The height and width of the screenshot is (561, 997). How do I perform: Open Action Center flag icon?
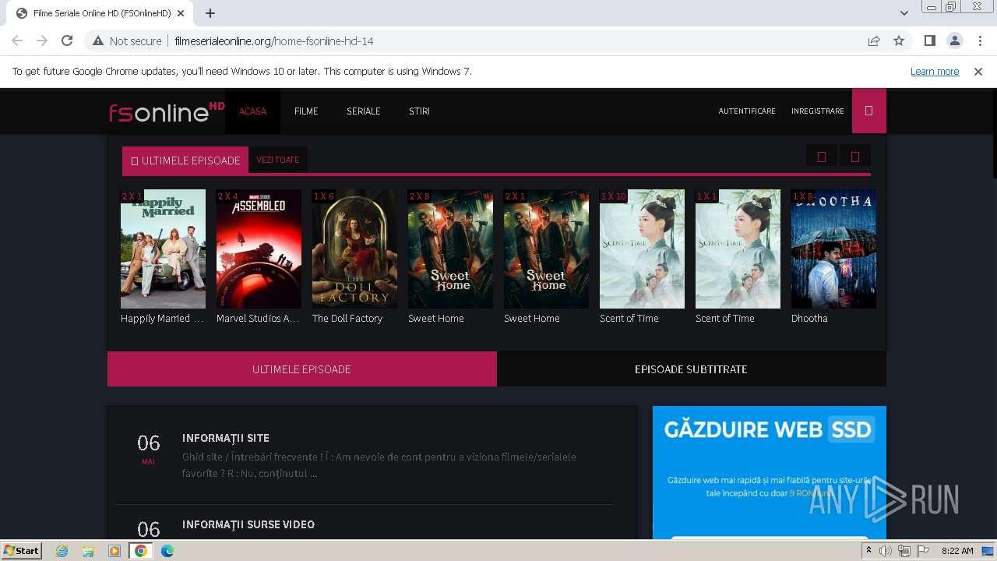(923, 551)
